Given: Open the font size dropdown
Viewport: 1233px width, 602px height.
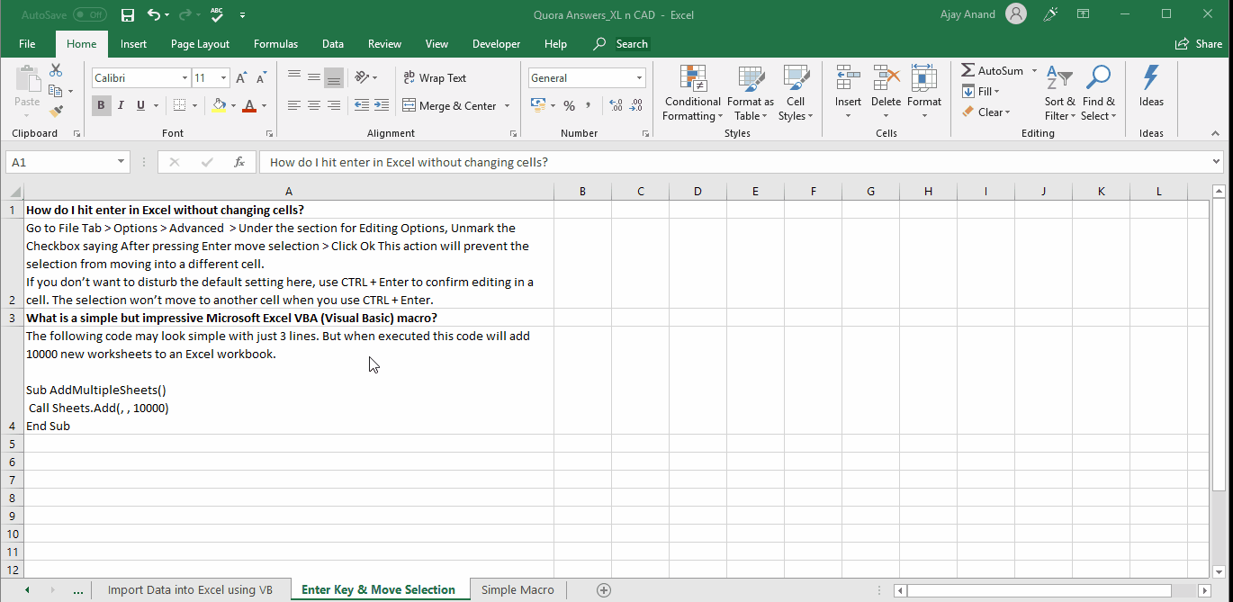Looking at the screenshot, I should pos(223,78).
